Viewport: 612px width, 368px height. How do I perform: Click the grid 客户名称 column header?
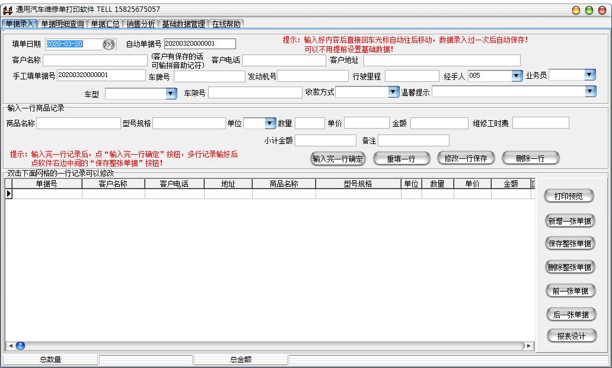(113, 184)
